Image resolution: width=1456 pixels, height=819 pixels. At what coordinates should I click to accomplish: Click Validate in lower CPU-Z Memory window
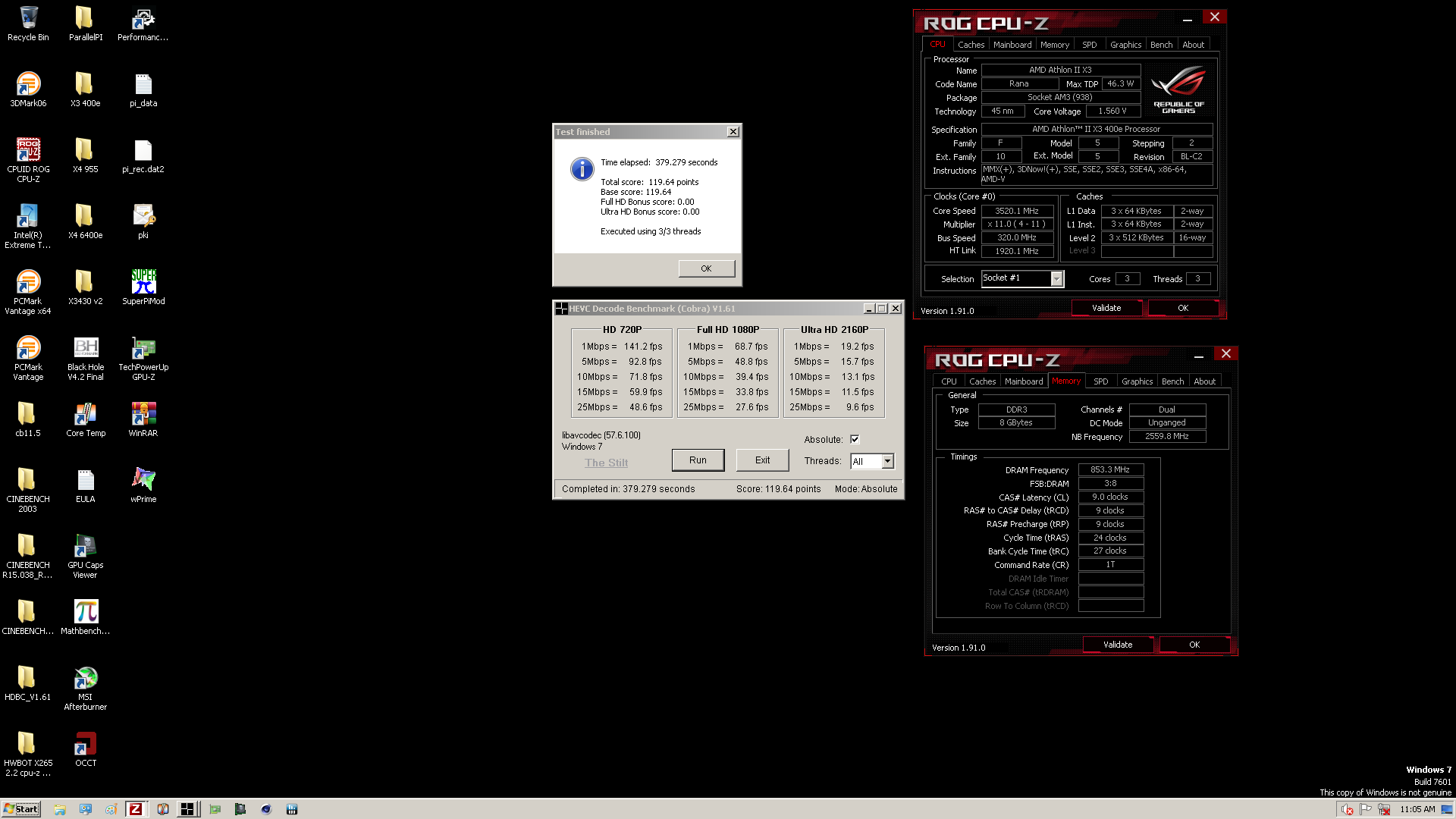tap(1118, 645)
